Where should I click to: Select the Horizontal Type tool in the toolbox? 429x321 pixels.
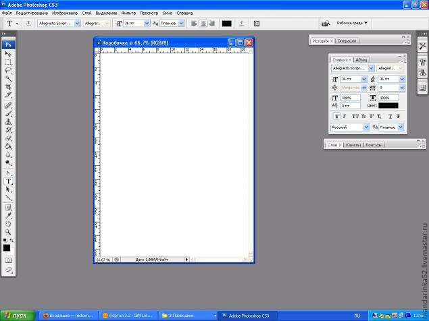9,181
